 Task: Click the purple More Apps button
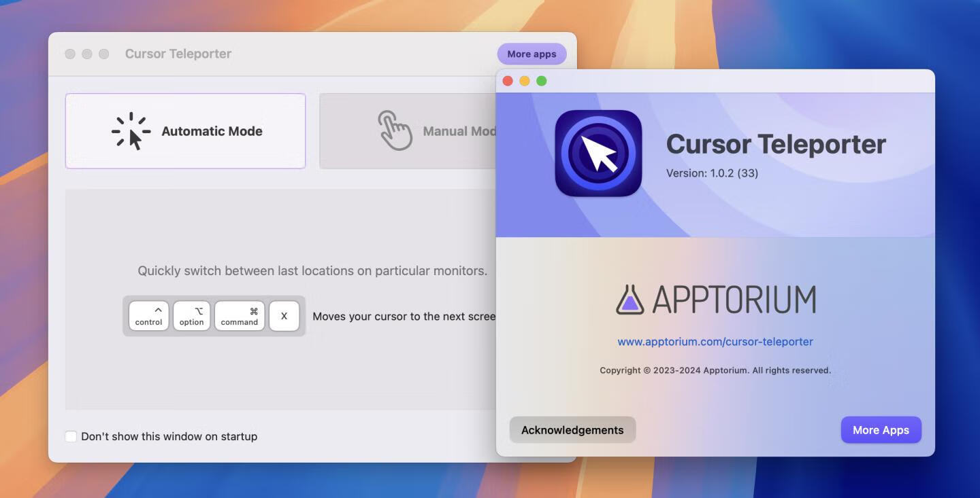click(x=881, y=430)
